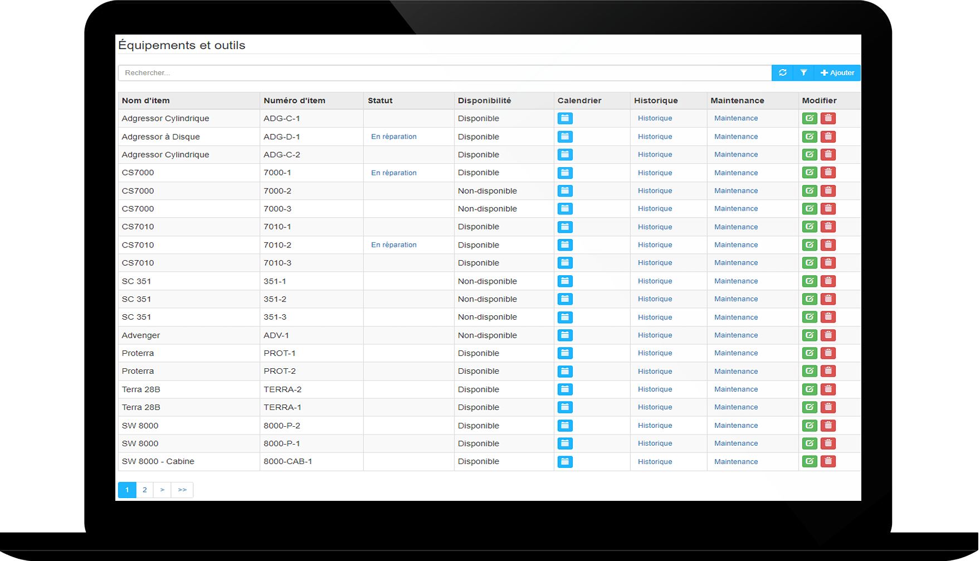Click in the Rechercher search field
The image size is (980, 561).
tap(444, 73)
